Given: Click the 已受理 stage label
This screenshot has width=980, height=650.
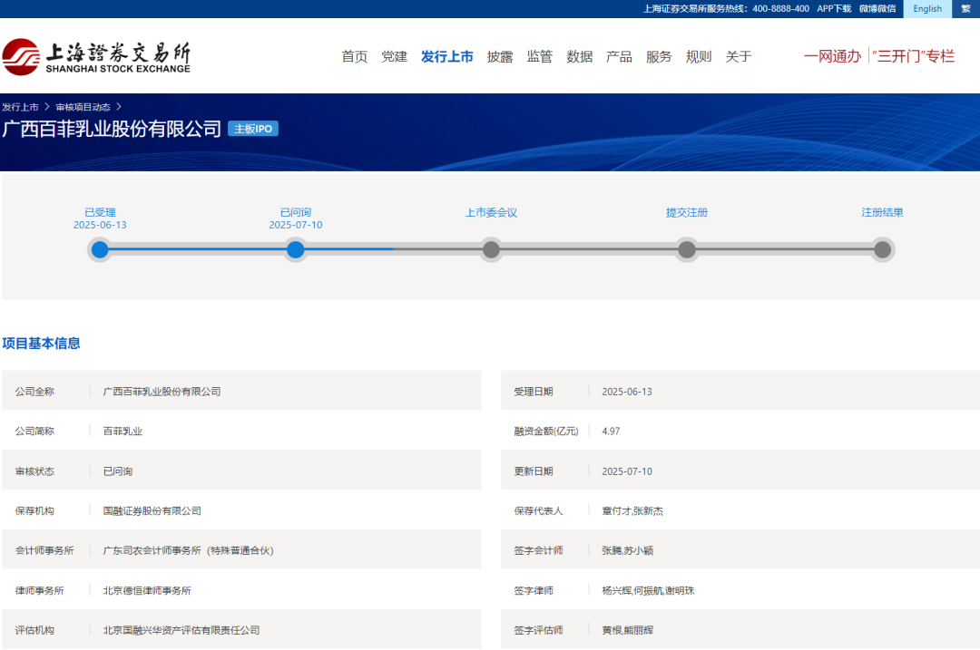Looking at the screenshot, I should pyautogui.click(x=100, y=213).
